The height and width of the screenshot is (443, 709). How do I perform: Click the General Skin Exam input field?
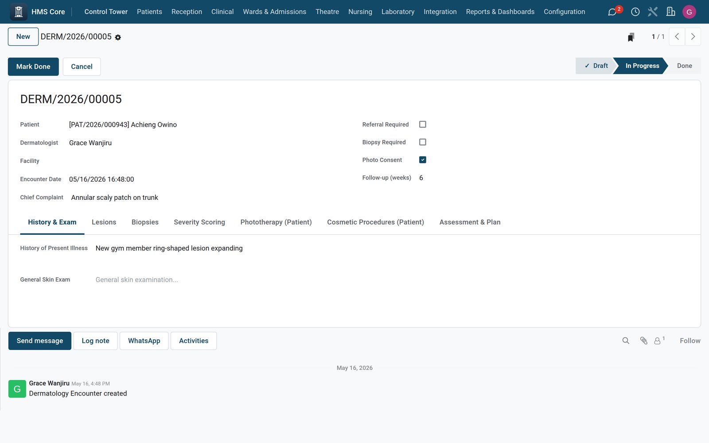click(392, 286)
